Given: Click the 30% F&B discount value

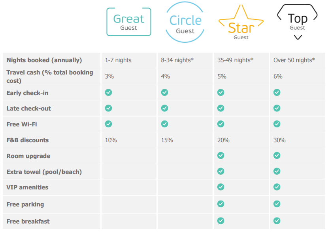Looking at the screenshot, I should tap(279, 140).
